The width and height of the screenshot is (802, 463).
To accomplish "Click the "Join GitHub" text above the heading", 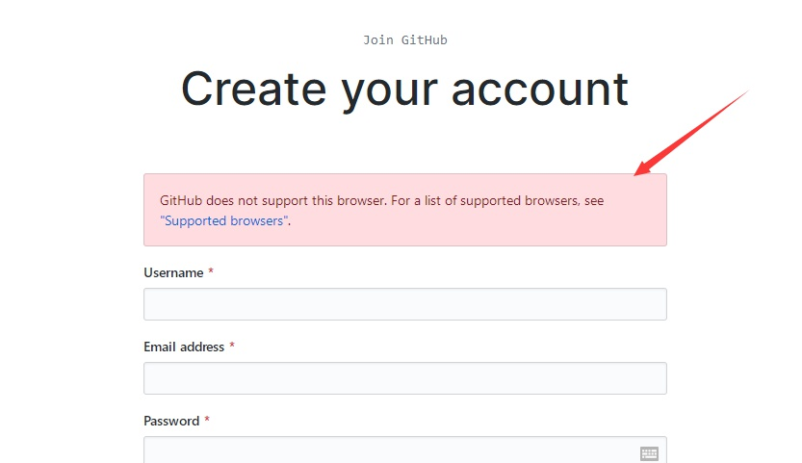I will 404,40.
